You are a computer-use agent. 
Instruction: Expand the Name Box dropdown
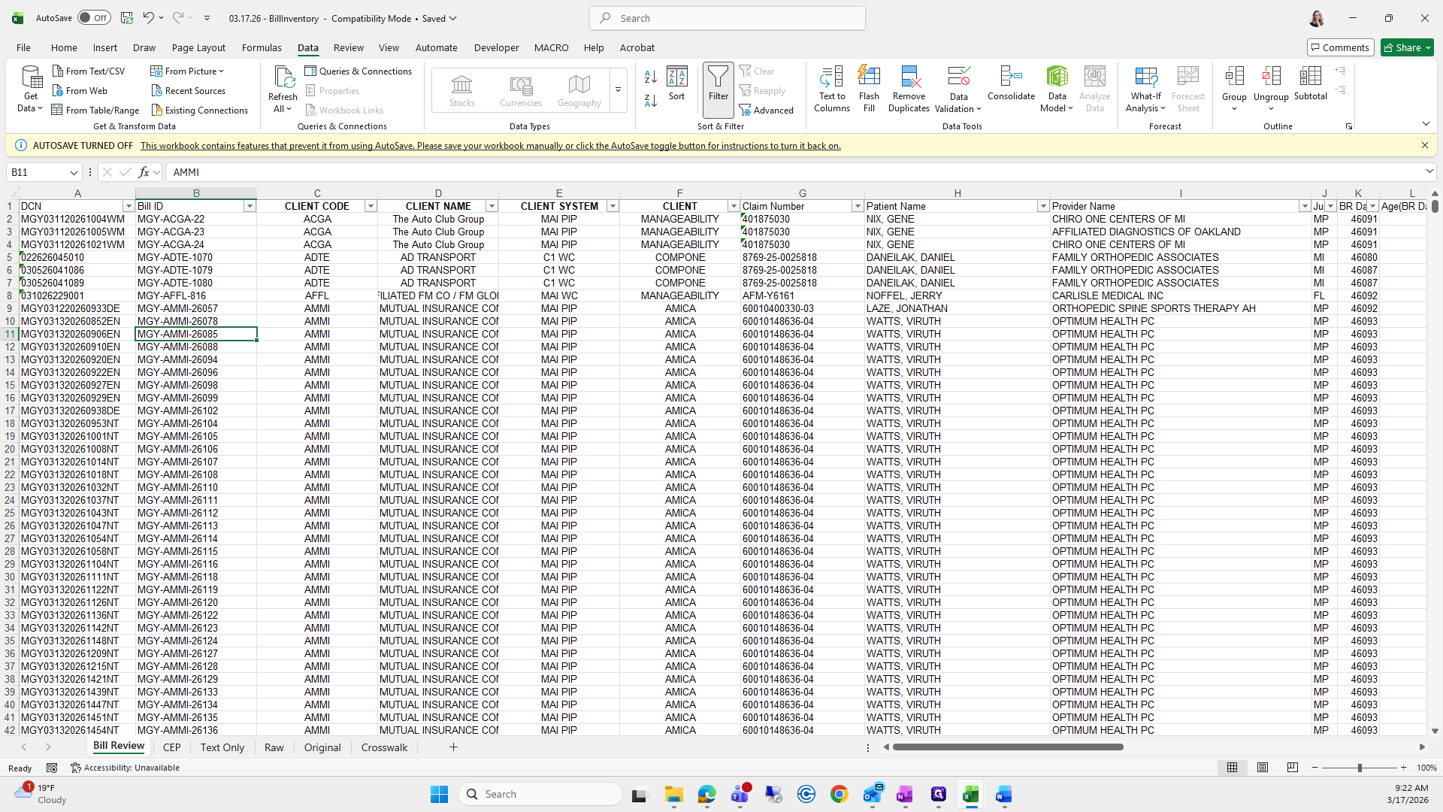click(x=74, y=172)
